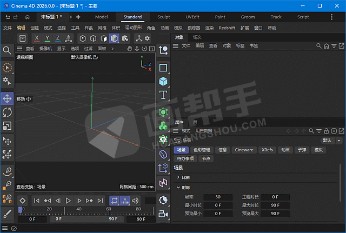346x233 pixels.
Task: Search in the Object manager
Action: pos(318,46)
